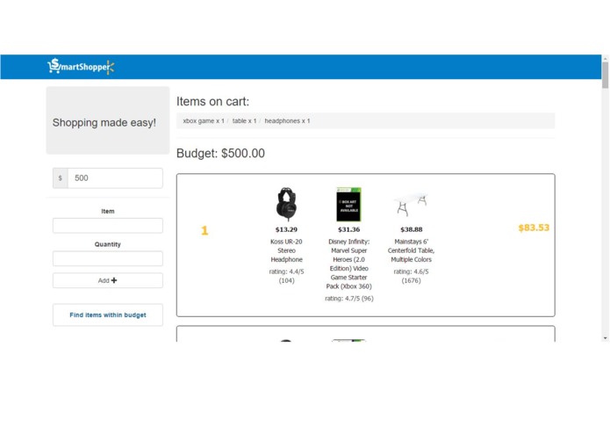Click Disney Infinity Marvel Super Heroes title

pyautogui.click(x=348, y=264)
